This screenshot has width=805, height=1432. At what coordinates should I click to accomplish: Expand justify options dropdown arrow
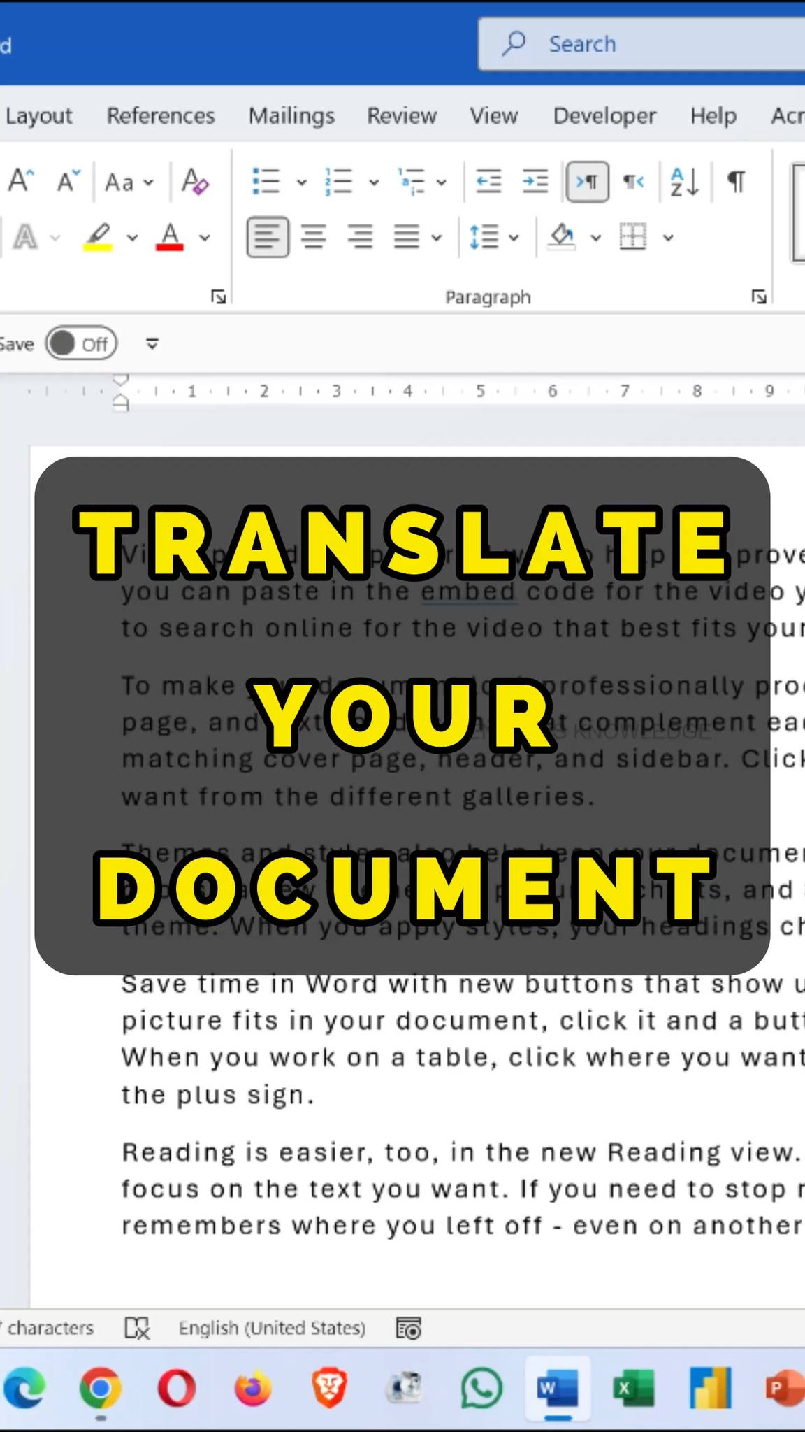[x=437, y=238]
